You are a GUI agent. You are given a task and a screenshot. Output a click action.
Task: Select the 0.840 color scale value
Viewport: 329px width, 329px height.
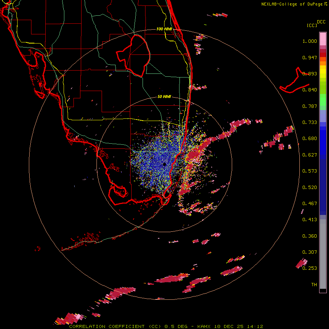pyautogui.click(x=310, y=90)
